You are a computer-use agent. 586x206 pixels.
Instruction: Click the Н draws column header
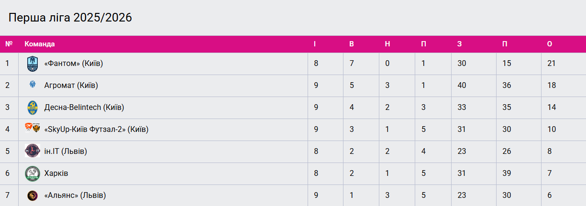[387, 44]
